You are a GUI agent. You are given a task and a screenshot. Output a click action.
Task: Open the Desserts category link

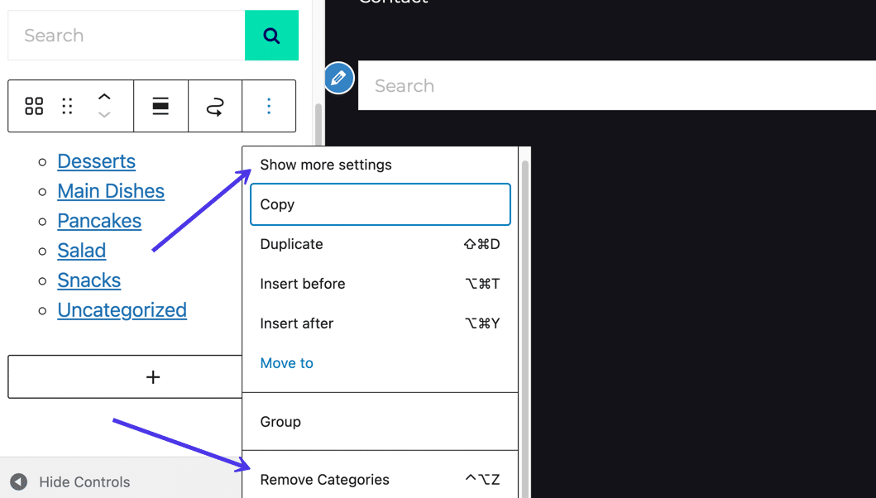(96, 161)
